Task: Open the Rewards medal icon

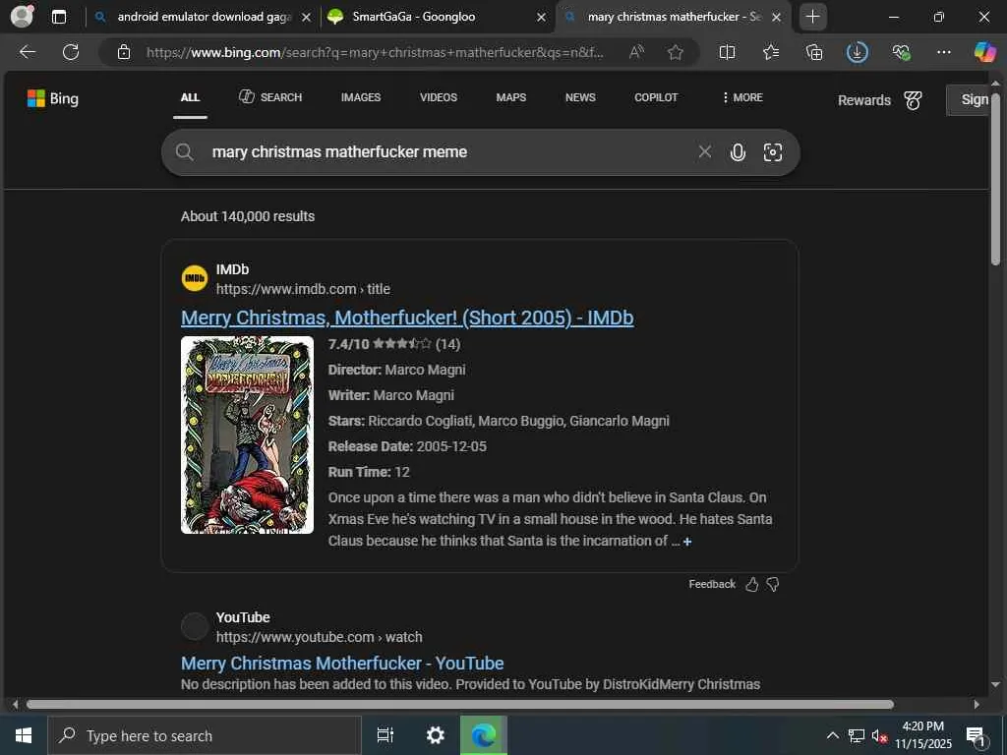Action: pyautogui.click(x=913, y=100)
